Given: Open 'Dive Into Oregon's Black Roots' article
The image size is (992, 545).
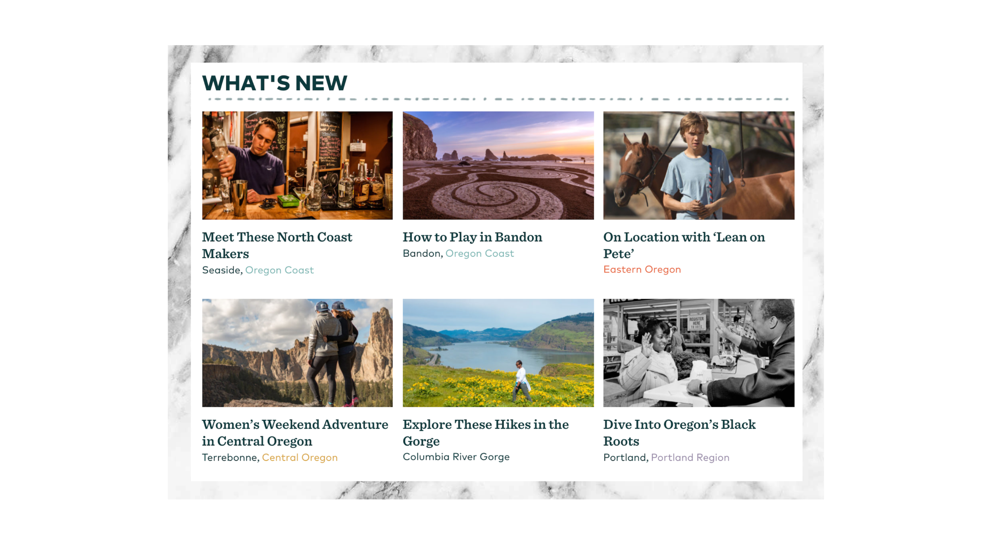Looking at the screenshot, I should click(x=679, y=433).
